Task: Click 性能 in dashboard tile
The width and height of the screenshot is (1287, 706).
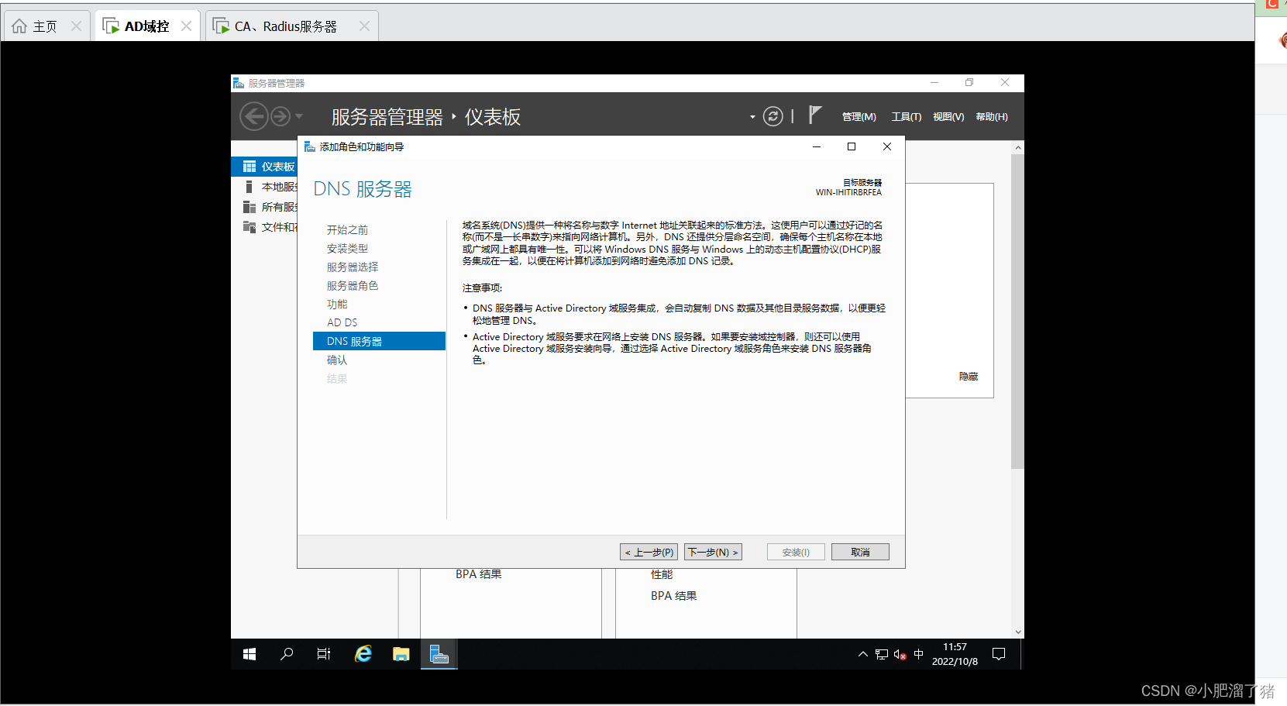Action: coord(662,574)
